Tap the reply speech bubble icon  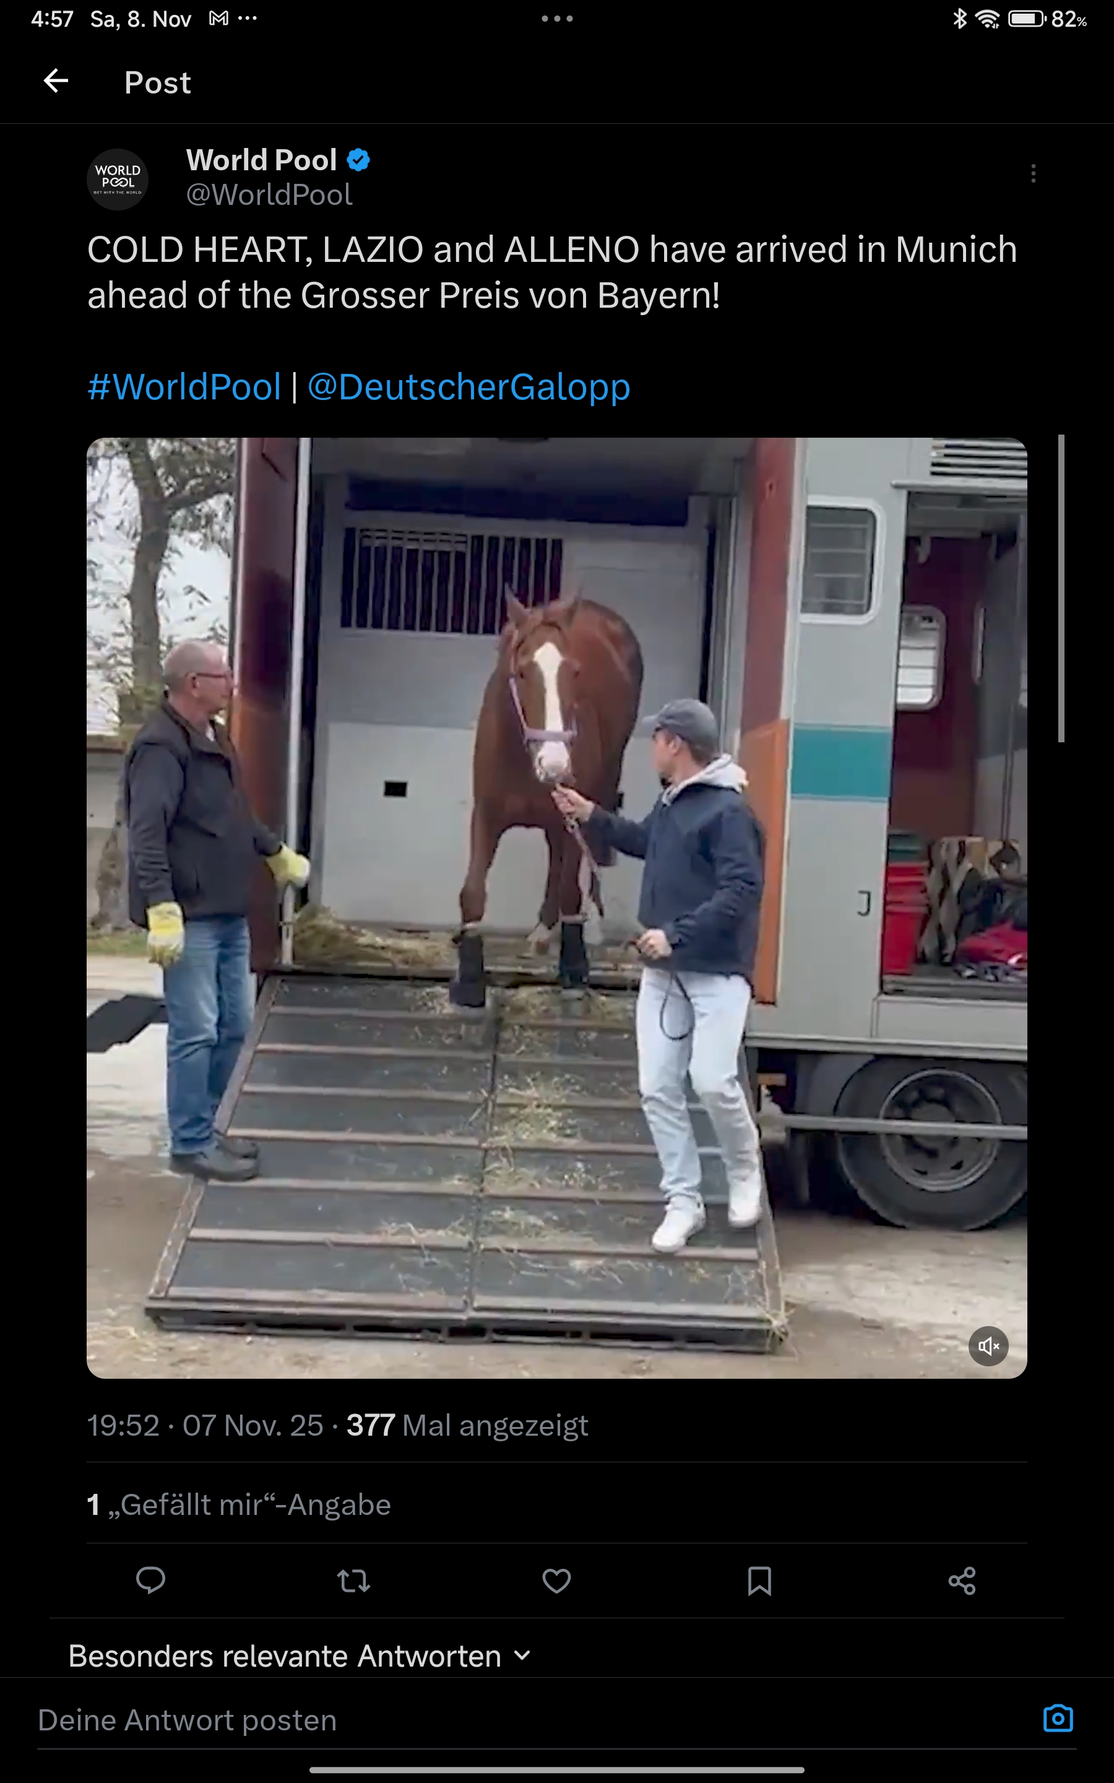coord(151,1581)
